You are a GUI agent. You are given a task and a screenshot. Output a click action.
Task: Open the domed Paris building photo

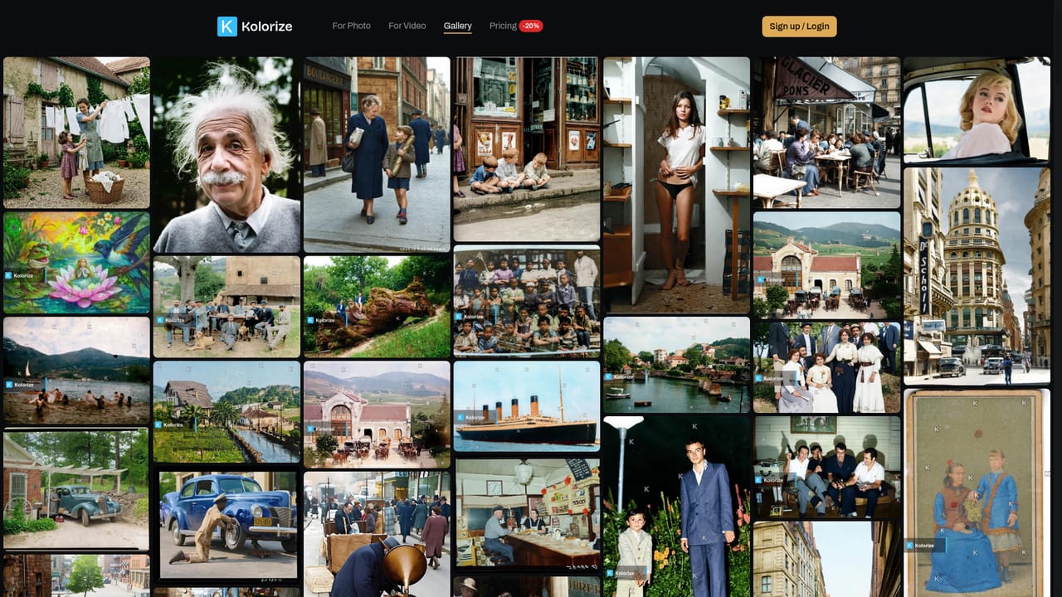977,276
